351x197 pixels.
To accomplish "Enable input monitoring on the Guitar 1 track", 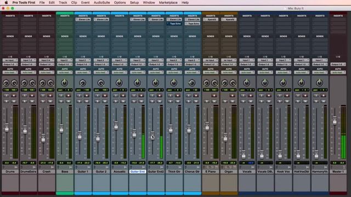I will [x=79, y=96].
